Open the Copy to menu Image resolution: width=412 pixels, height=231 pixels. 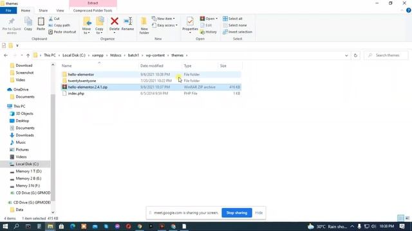(x=99, y=26)
